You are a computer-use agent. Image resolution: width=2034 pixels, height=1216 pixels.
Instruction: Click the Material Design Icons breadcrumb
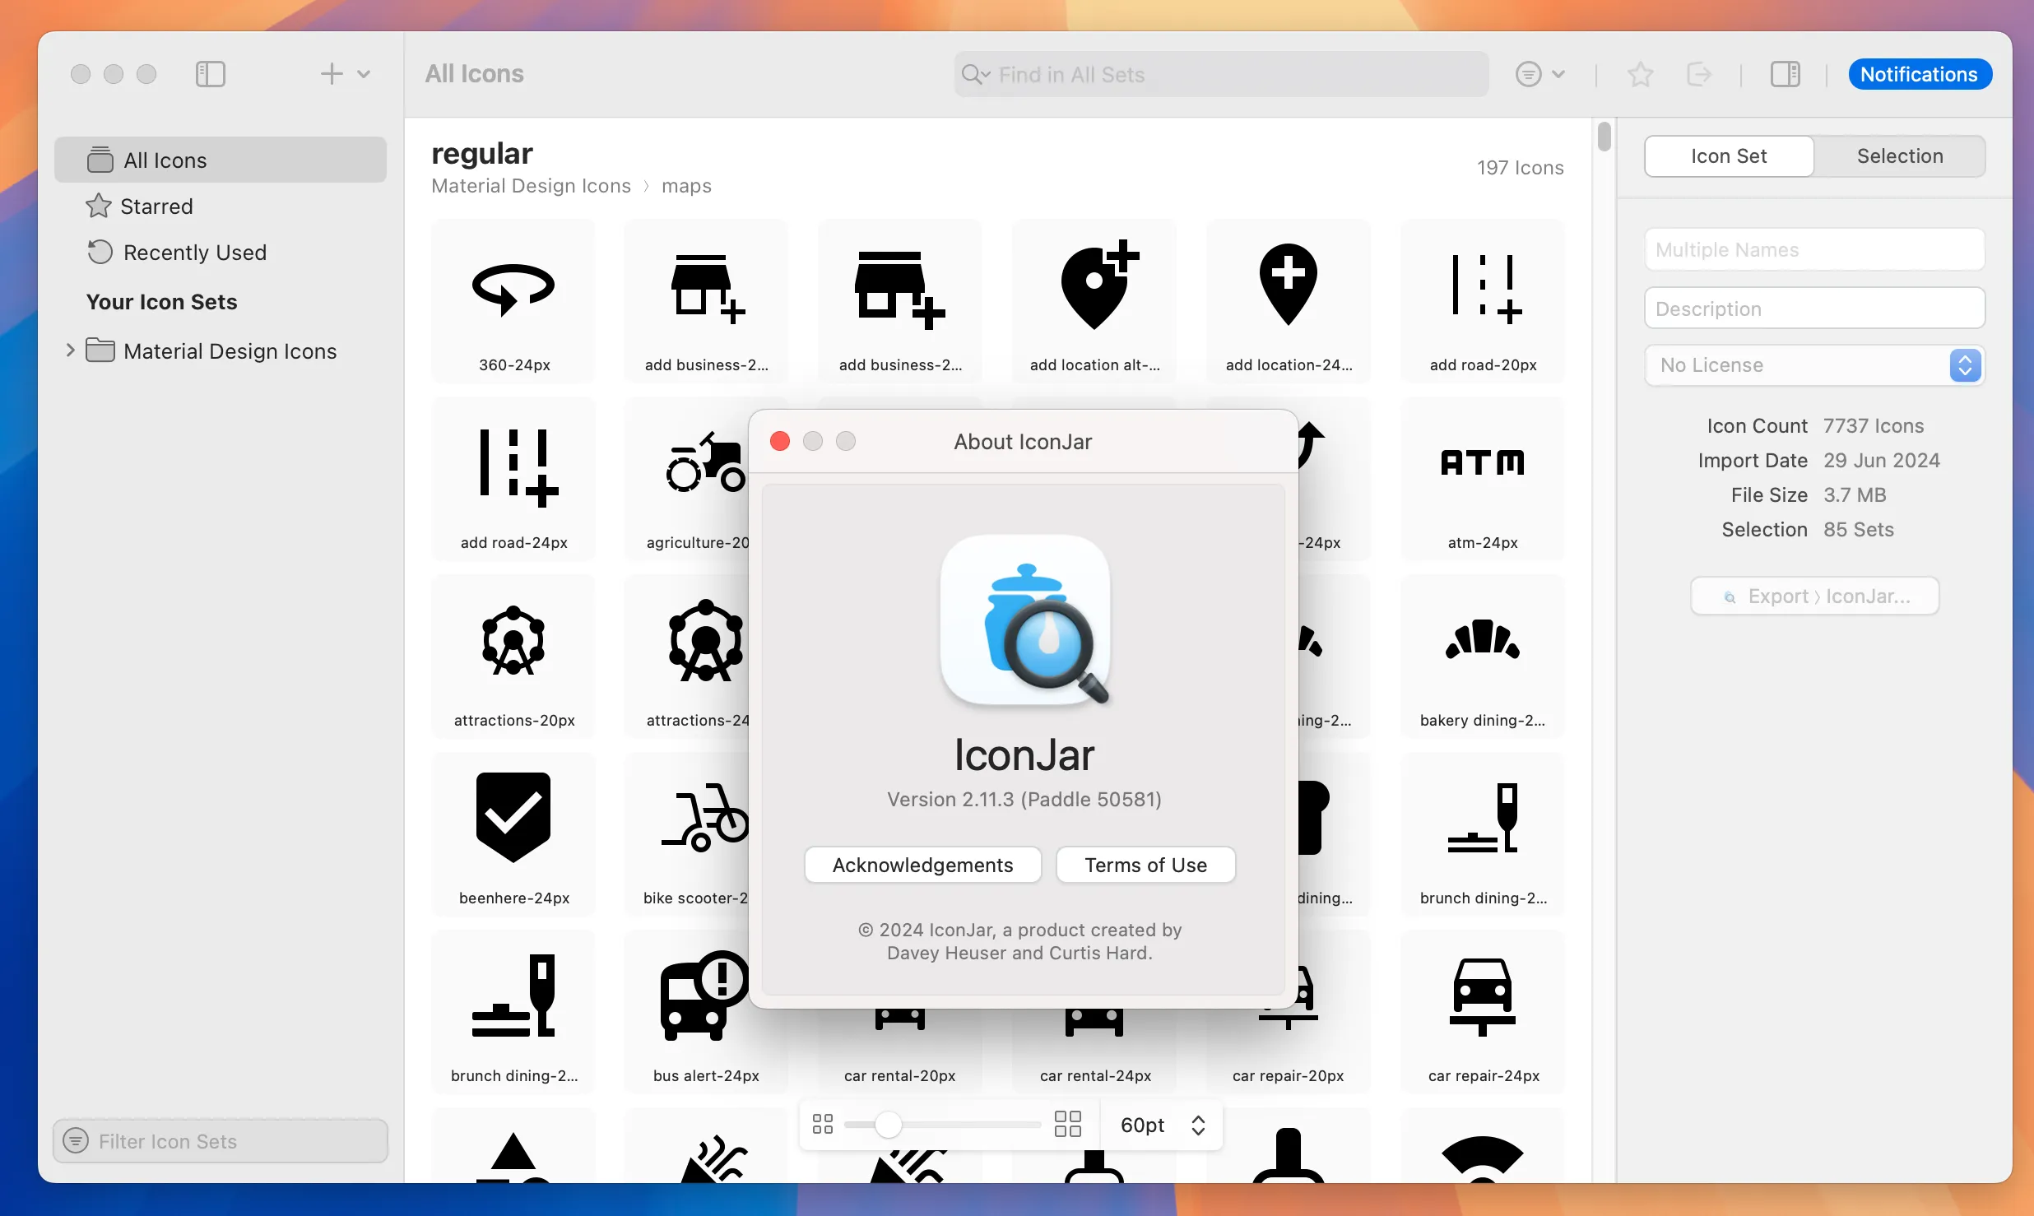tap(531, 186)
